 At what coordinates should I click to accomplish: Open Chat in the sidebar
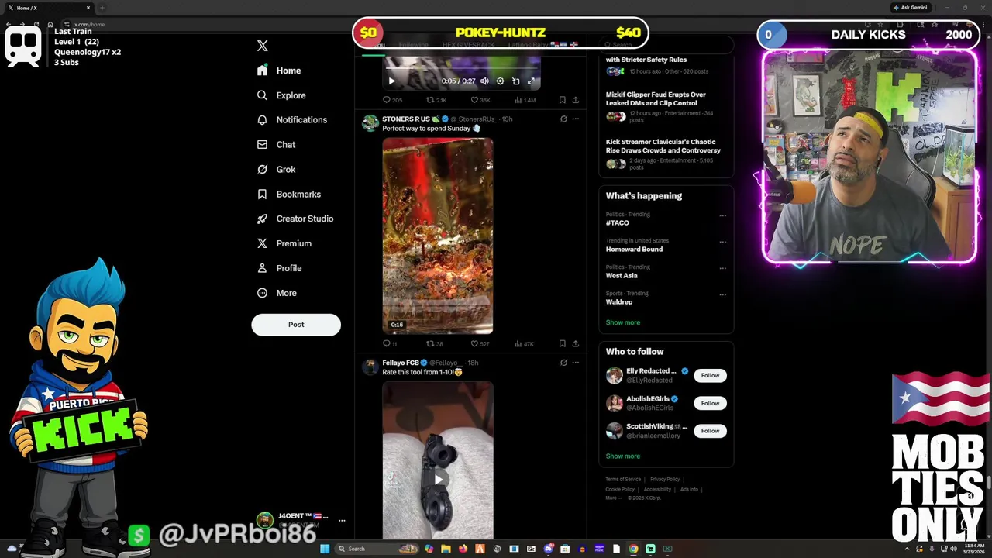click(x=276, y=145)
